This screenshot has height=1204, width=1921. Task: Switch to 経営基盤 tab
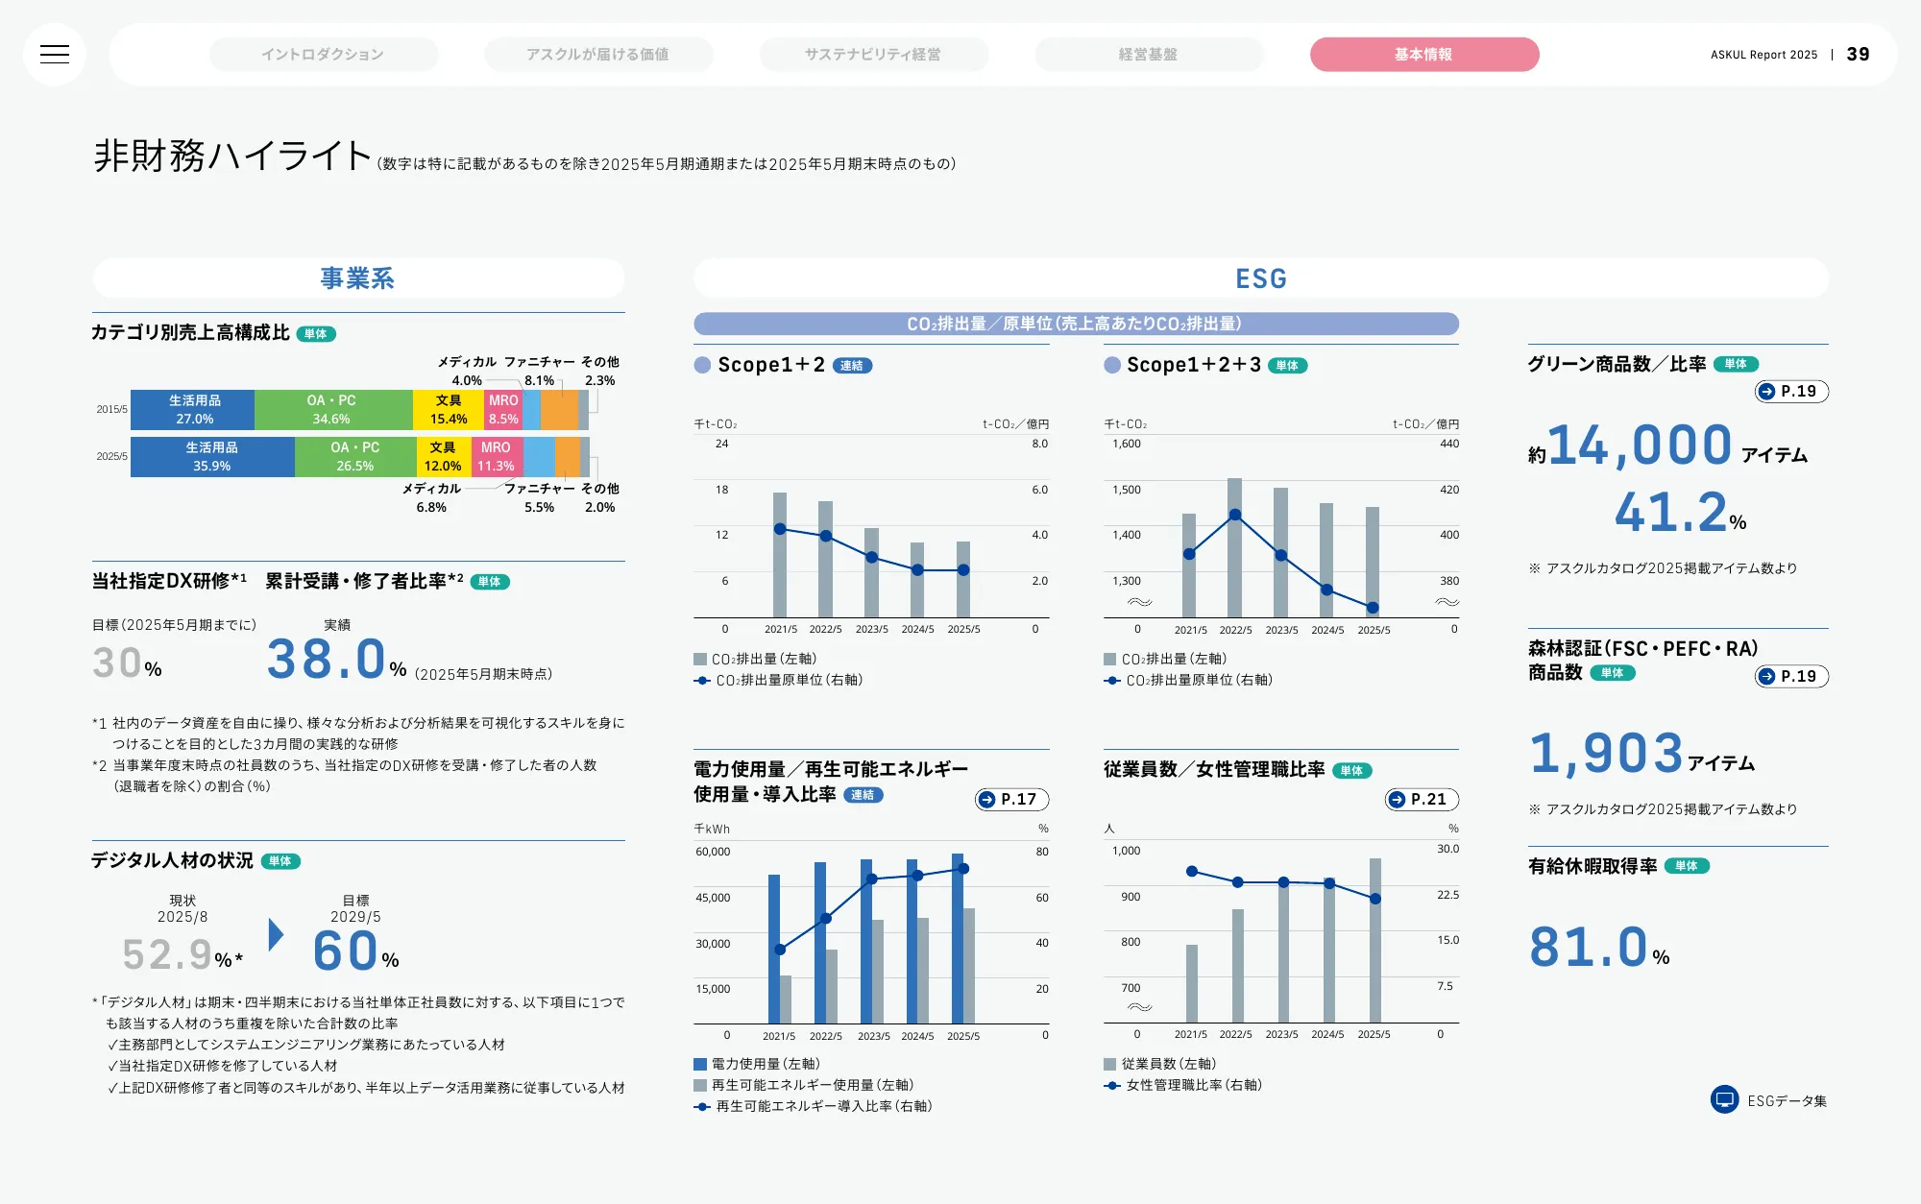(1149, 55)
